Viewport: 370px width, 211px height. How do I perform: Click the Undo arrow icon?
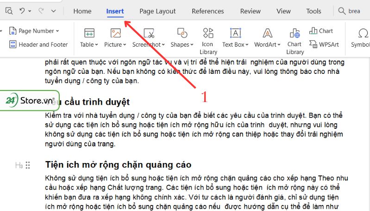click(x=22, y=11)
